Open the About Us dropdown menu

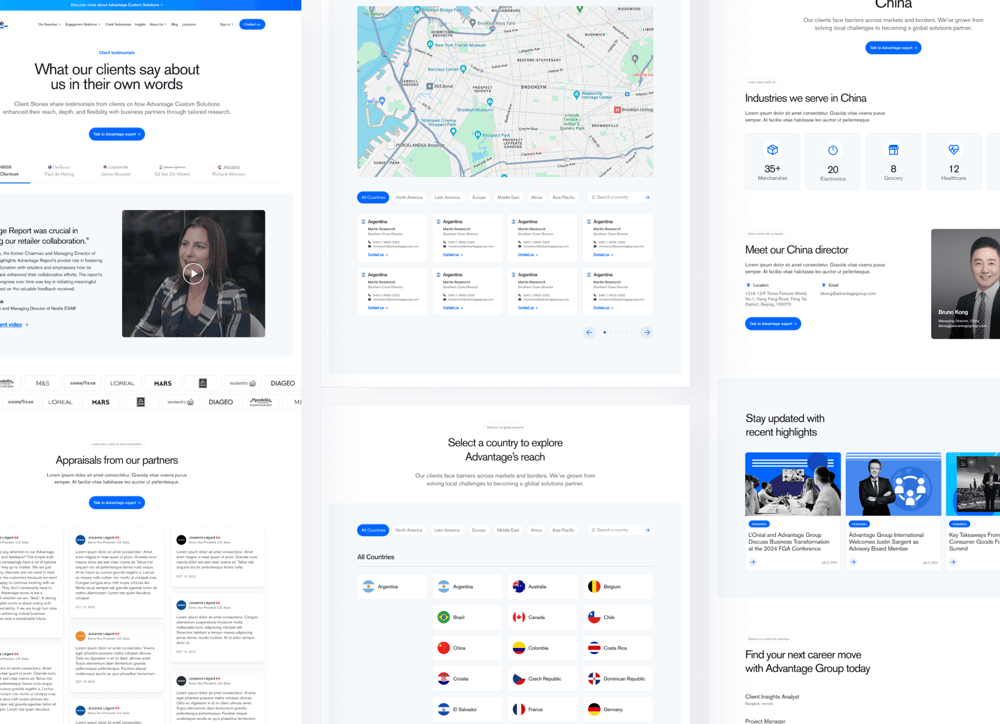pos(158,24)
